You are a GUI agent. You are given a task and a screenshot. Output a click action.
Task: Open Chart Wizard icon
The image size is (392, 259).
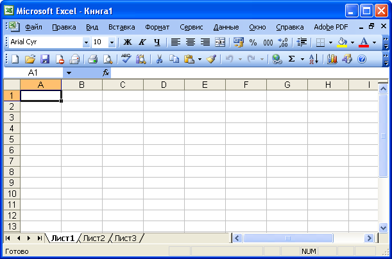pyautogui.click(x=332, y=59)
